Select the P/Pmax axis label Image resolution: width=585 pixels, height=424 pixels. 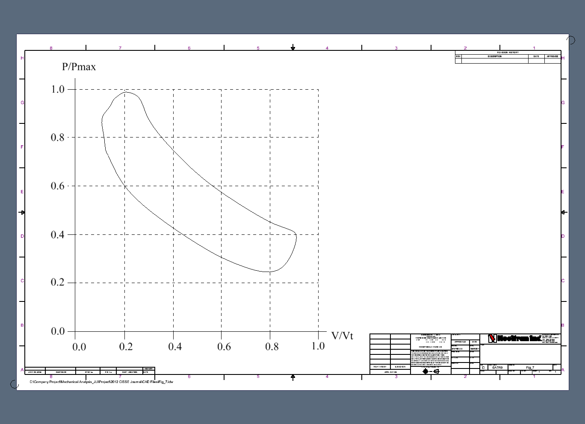pos(79,67)
